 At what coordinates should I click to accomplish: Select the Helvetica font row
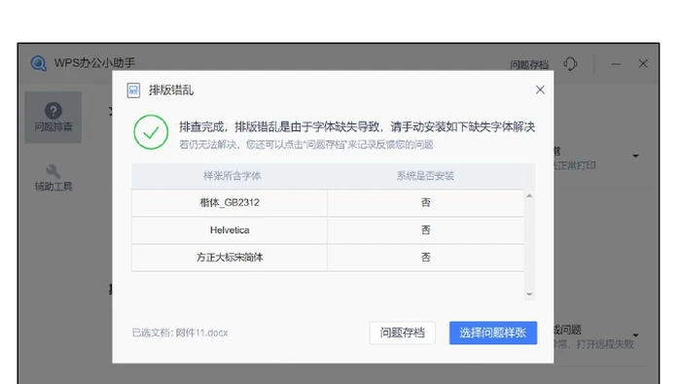328,230
